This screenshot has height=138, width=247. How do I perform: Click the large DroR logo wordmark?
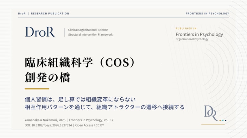[x=40, y=32]
